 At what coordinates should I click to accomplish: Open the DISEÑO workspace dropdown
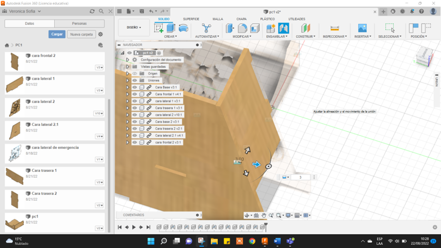click(x=134, y=27)
